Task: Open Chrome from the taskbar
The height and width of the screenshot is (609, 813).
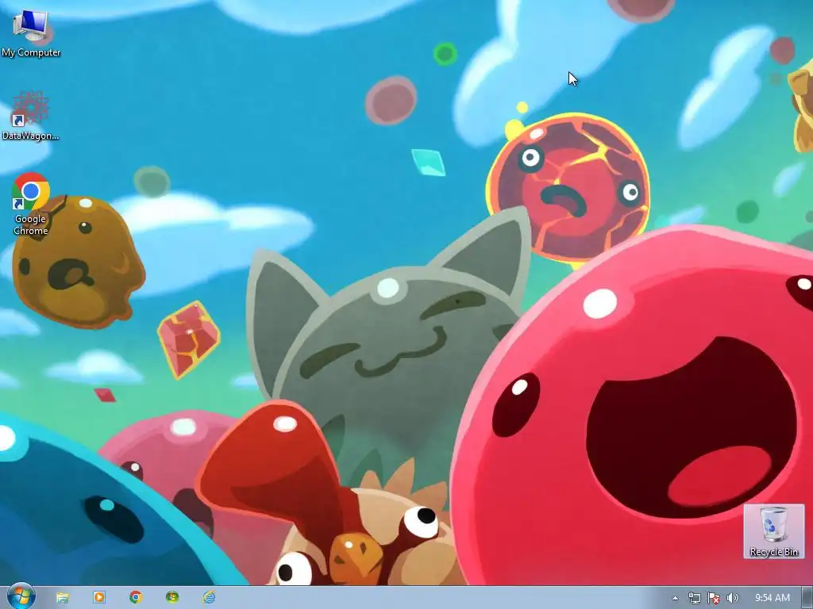Action: click(x=136, y=598)
